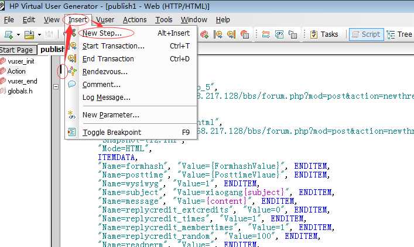Click the orange and blue arrows toolbar icon
414x247 pixels.
click(266, 34)
